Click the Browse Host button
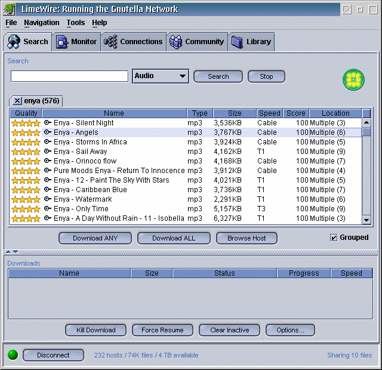 (247, 238)
